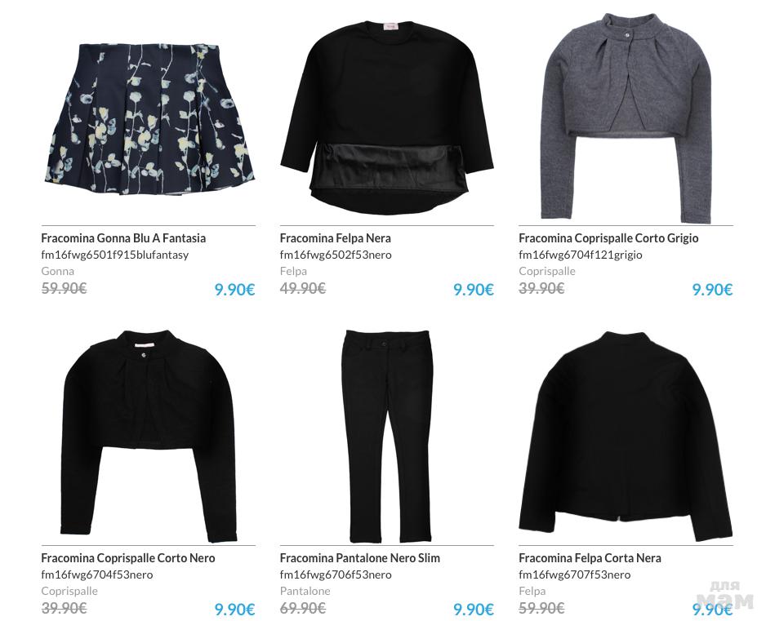Click Fracomina Felpa Corta Nera title
This screenshot has height=621, width=766.
590,558
